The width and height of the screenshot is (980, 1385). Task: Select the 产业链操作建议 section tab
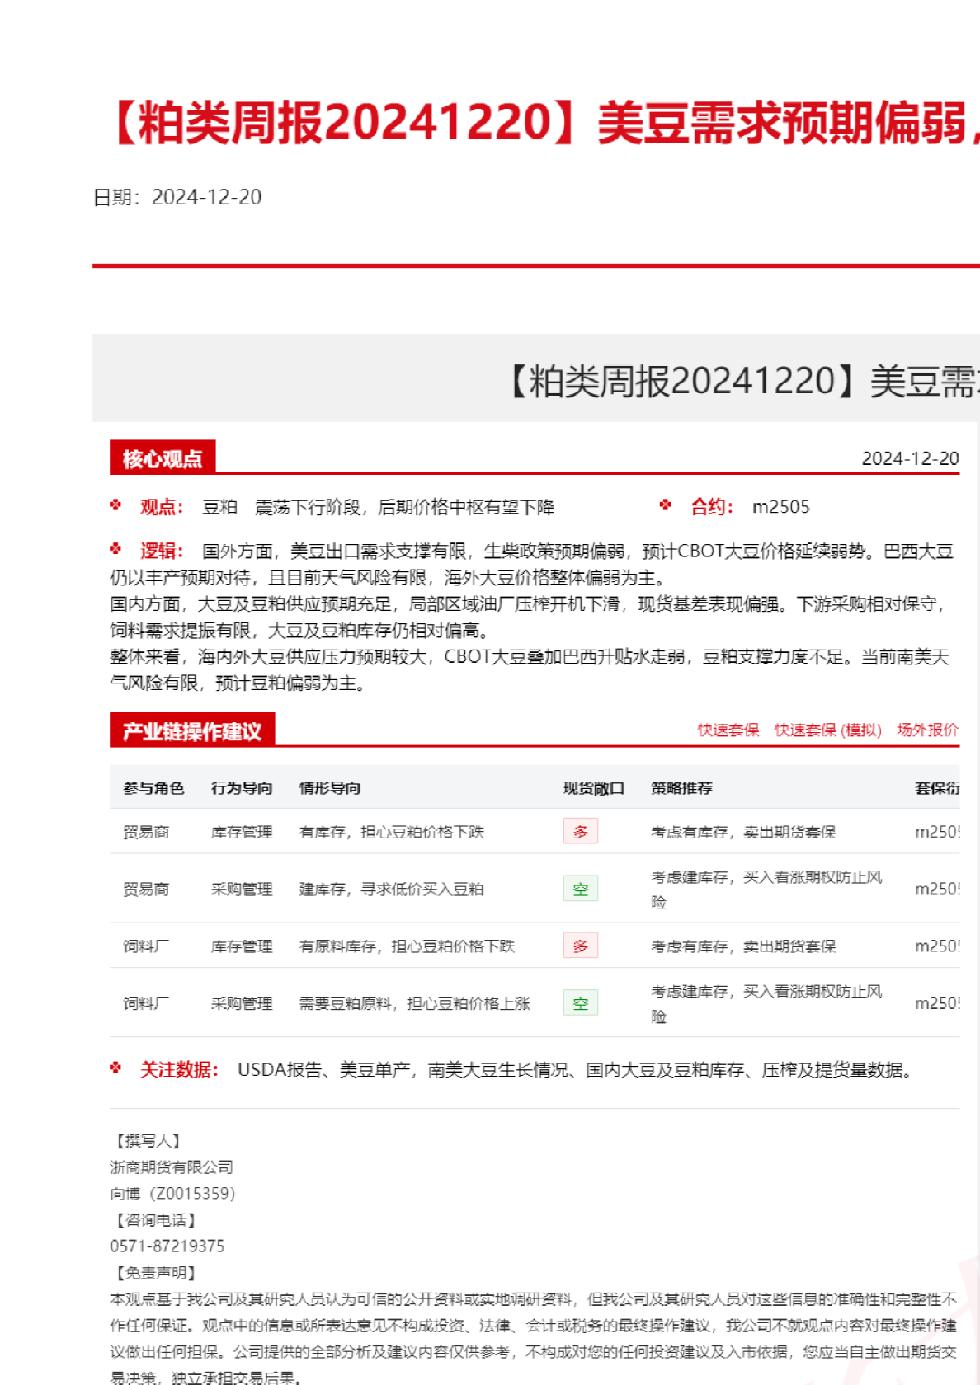pyautogui.click(x=192, y=731)
